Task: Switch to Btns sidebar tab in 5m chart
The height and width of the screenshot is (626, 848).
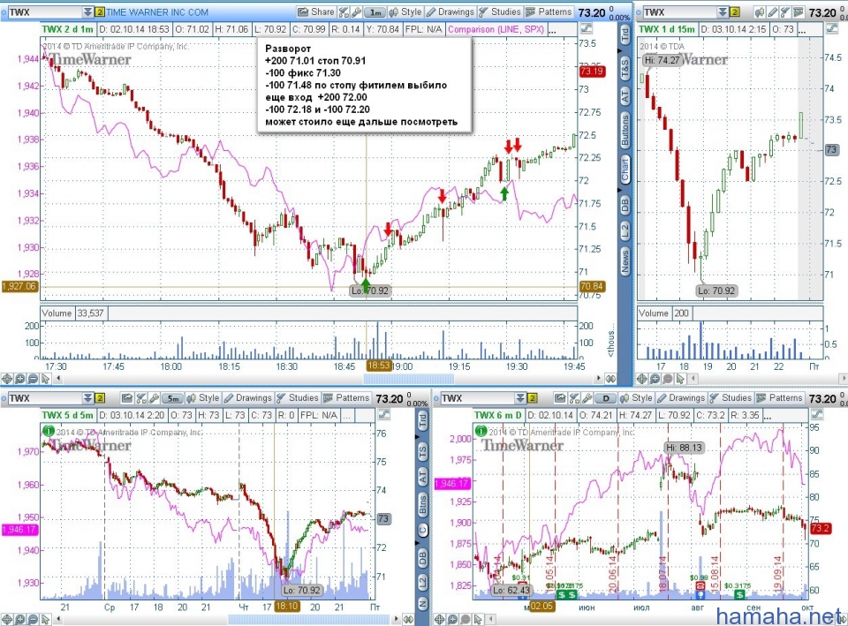Action: (x=423, y=504)
